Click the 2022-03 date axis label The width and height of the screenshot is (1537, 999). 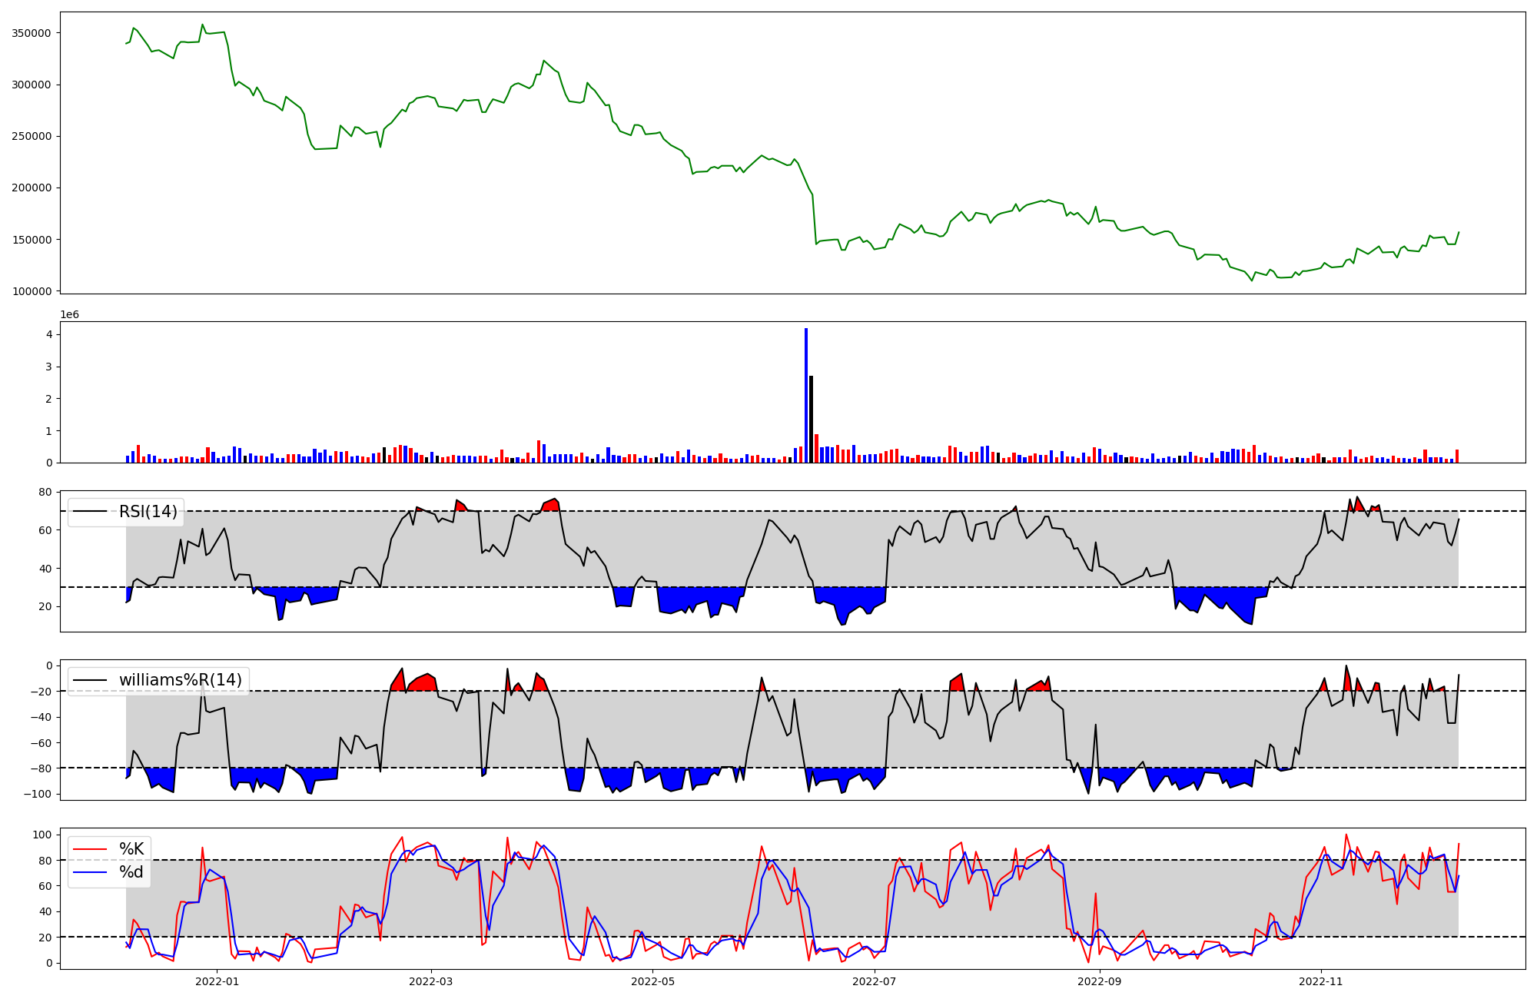[x=430, y=981]
